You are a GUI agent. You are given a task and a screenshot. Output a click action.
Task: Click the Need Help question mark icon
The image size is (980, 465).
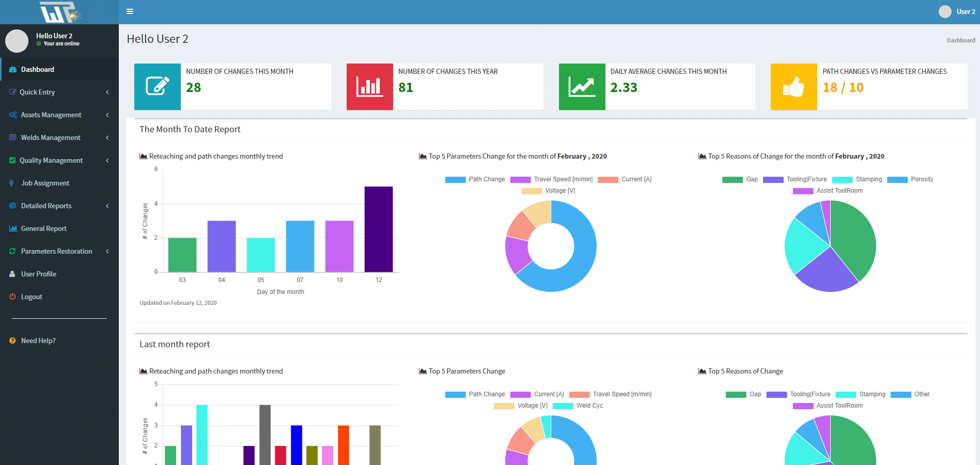(12, 340)
